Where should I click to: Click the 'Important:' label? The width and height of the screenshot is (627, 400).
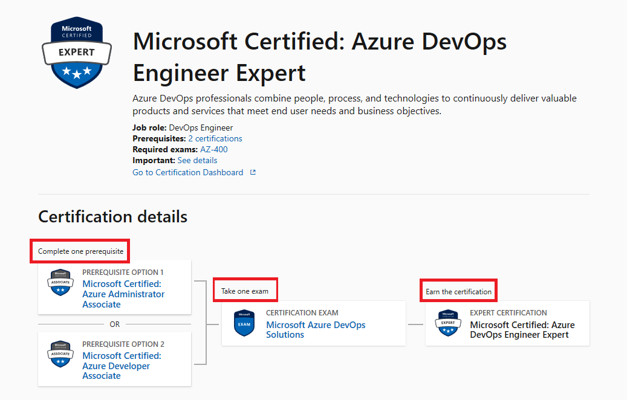[x=154, y=160]
